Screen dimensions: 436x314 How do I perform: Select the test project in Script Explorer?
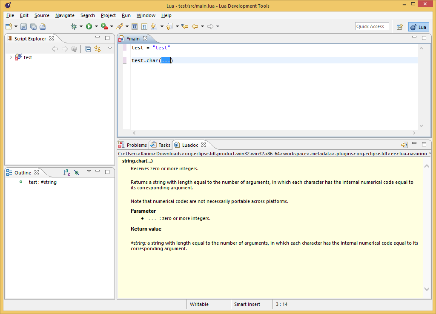tap(28, 57)
